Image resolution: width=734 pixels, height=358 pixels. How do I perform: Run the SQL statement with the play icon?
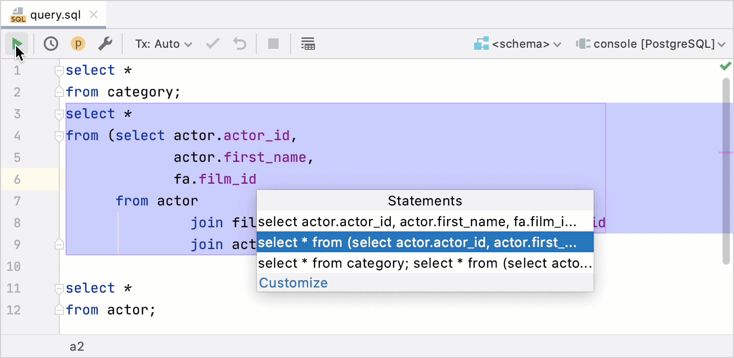(x=17, y=44)
